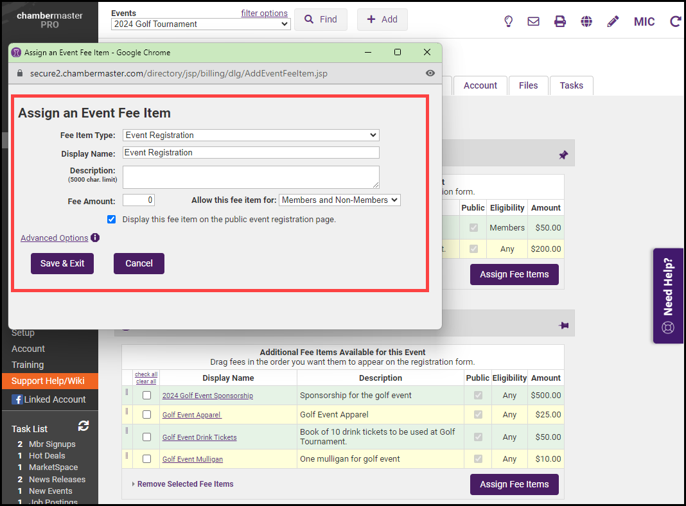
Task: Toggle display on public registration page checkbox
Action: coord(112,219)
